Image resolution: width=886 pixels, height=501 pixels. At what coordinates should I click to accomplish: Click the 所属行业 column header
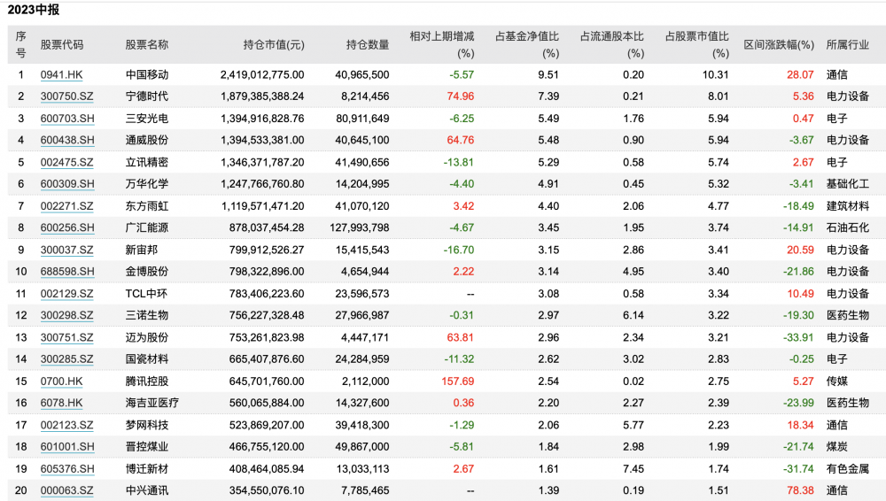point(848,44)
